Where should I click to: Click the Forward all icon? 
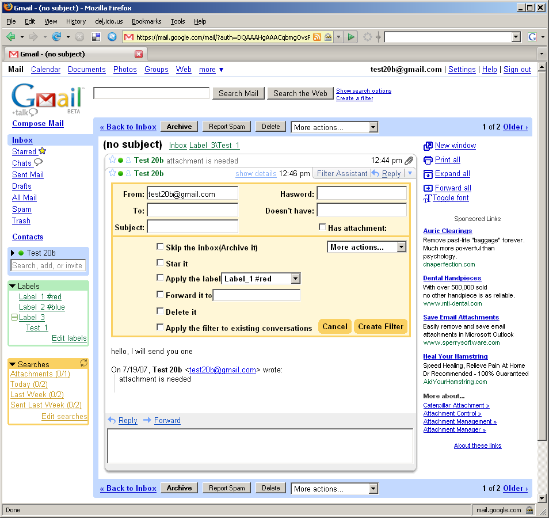point(428,188)
